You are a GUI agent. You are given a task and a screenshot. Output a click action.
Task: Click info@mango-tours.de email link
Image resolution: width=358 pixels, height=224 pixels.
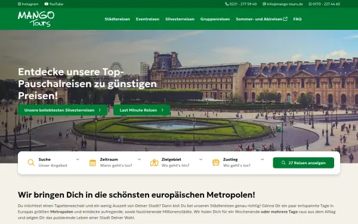285,4
